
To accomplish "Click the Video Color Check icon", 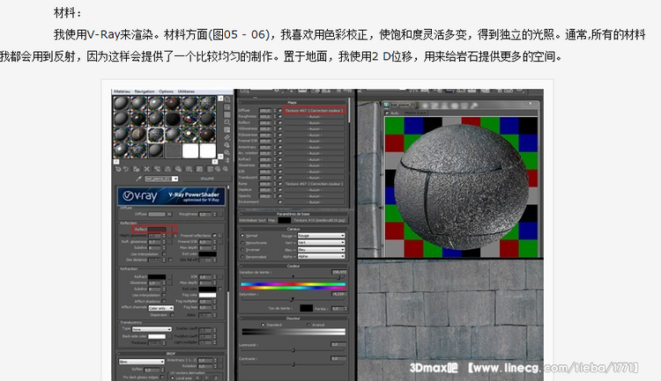I will (x=227, y=129).
